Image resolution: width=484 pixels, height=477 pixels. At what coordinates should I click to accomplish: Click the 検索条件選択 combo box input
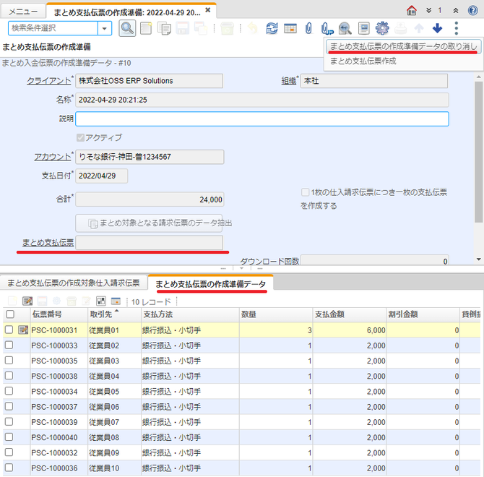pyautogui.click(x=53, y=28)
